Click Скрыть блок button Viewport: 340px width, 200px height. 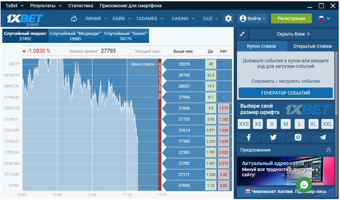pos(293,34)
